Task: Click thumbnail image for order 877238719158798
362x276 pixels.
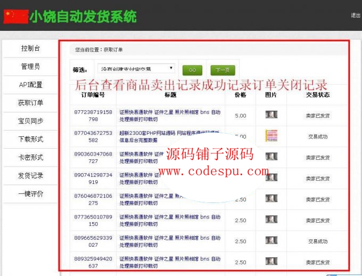Action: pos(271,115)
